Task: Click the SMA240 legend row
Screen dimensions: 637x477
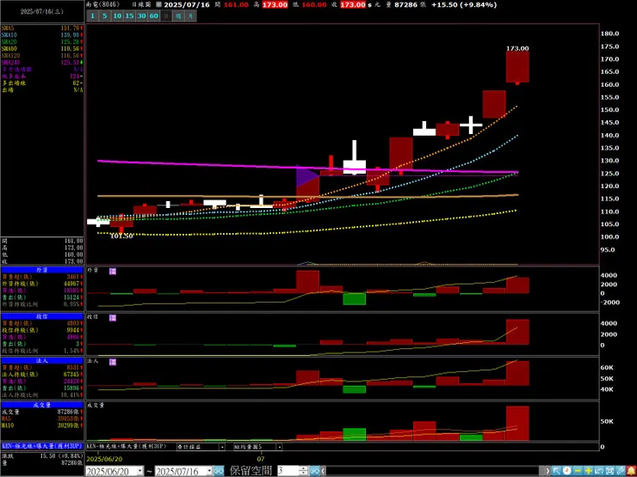Action: 42,63
